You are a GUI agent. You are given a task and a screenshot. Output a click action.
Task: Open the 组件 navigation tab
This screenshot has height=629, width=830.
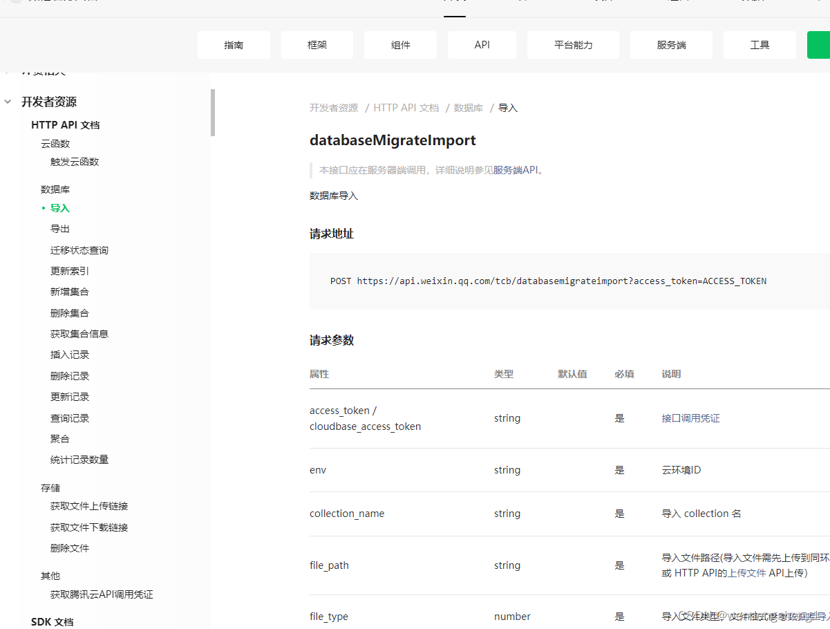click(401, 45)
